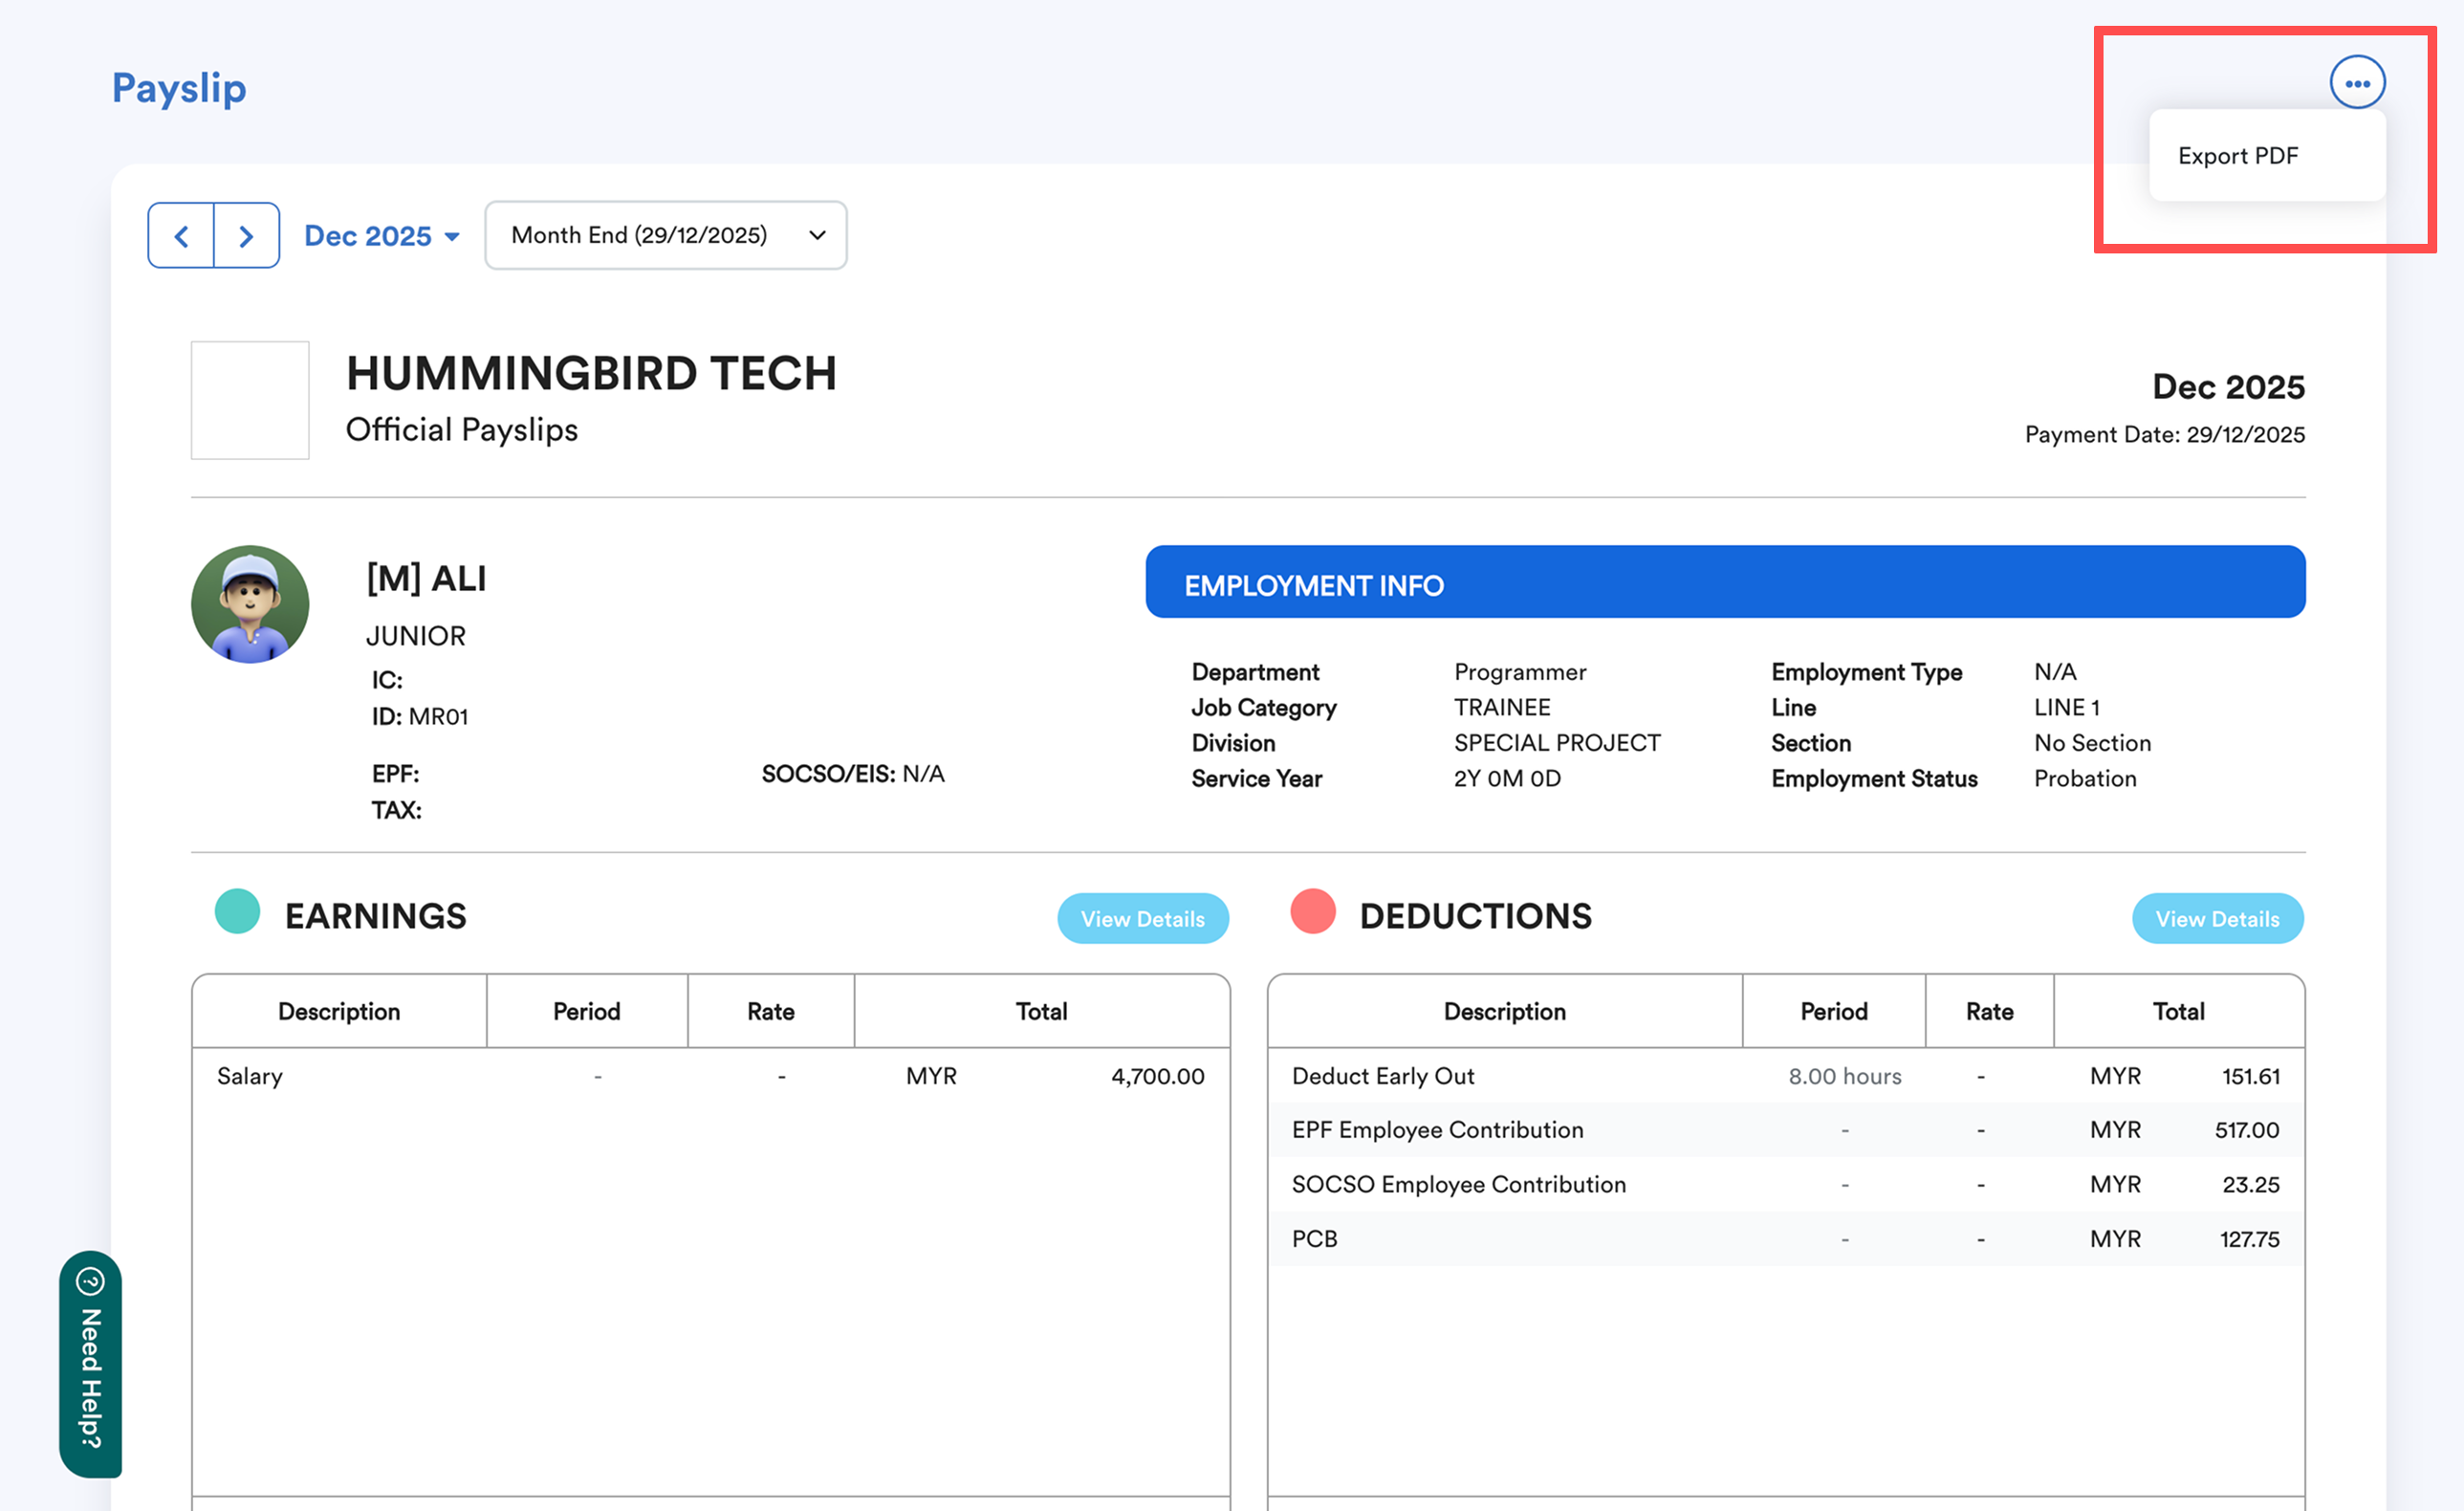Go to next month with right chevron
Image resolution: width=2464 pixels, height=1511 pixels.
[246, 236]
